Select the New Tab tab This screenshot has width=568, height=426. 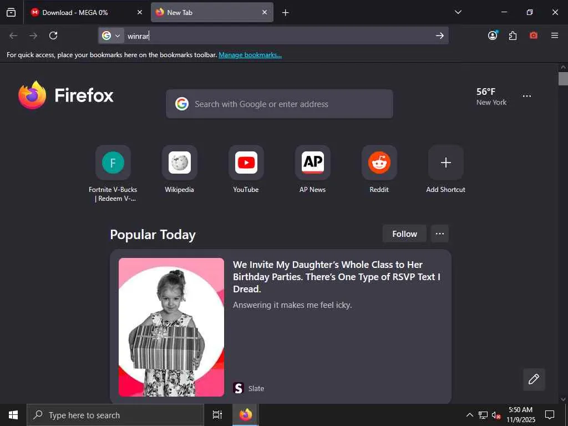[x=212, y=12]
